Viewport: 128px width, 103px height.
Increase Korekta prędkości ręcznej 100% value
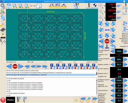125,51
